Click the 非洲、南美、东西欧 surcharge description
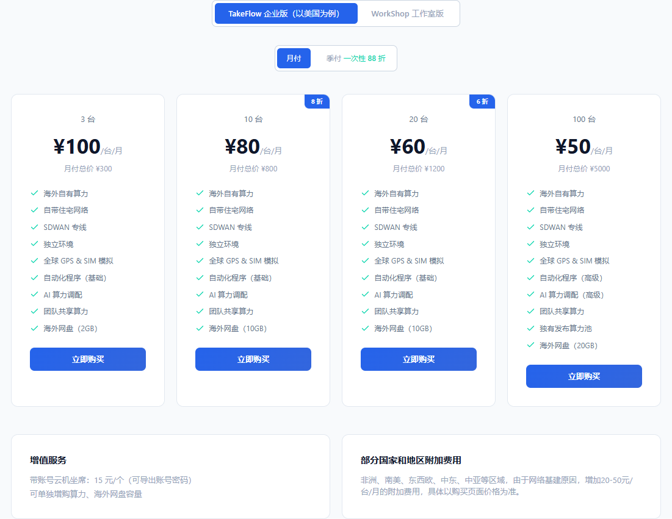672x519 pixels. (497, 486)
